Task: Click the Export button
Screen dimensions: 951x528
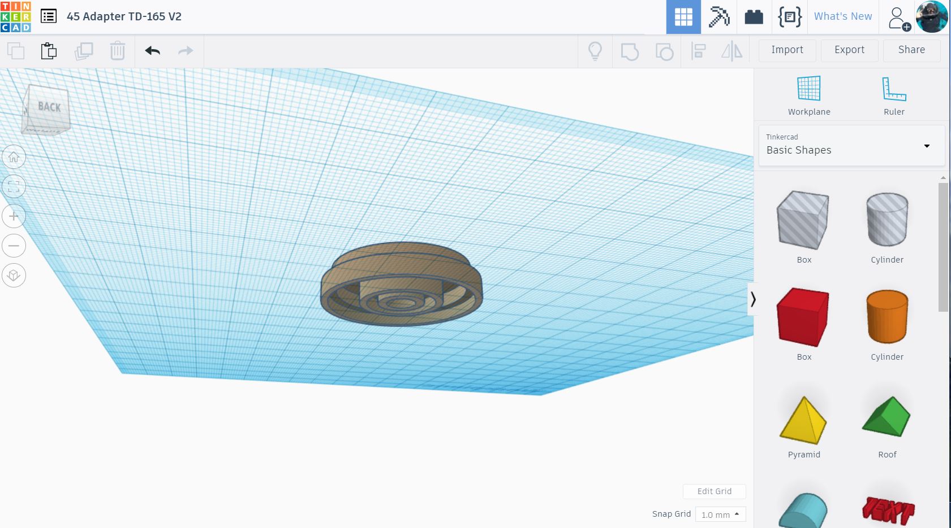Action: pyautogui.click(x=849, y=50)
